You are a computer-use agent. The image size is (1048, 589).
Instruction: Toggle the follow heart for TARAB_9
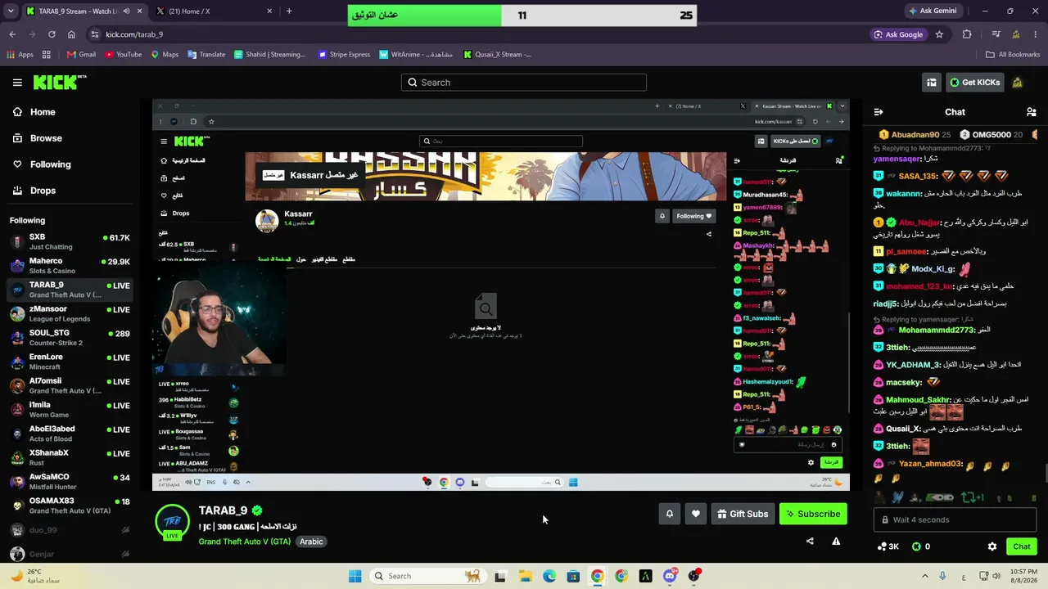[x=696, y=514]
